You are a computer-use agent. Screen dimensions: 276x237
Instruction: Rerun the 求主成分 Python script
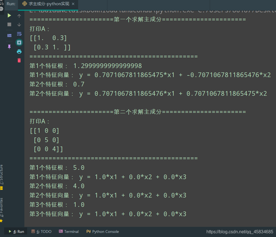tap(9, 16)
